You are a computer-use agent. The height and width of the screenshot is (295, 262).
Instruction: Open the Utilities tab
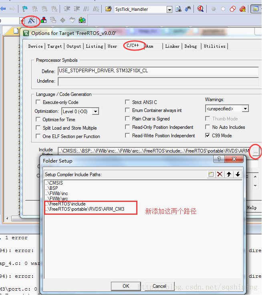214,46
